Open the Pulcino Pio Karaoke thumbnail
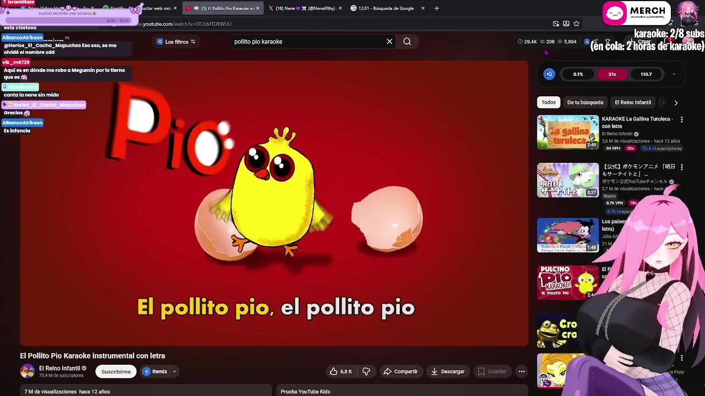Screen dimensions: 705x396 pyautogui.click(x=568, y=283)
